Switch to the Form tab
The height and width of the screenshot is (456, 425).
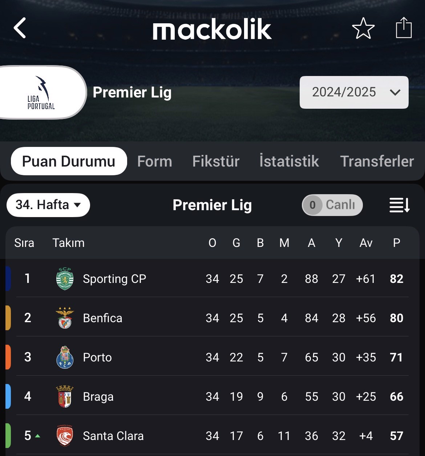pos(155,161)
